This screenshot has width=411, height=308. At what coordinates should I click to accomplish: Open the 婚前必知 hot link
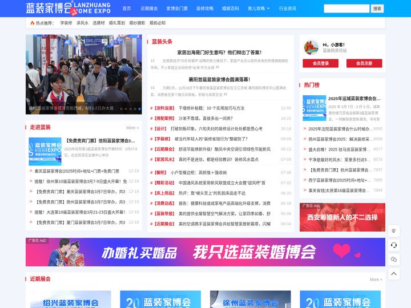[x=158, y=23]
